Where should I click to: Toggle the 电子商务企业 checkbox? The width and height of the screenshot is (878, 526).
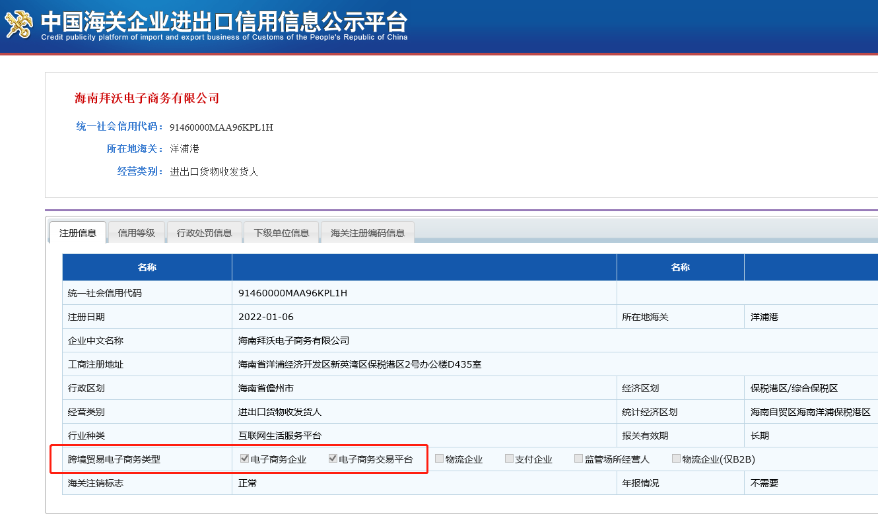tap(244, 459)
